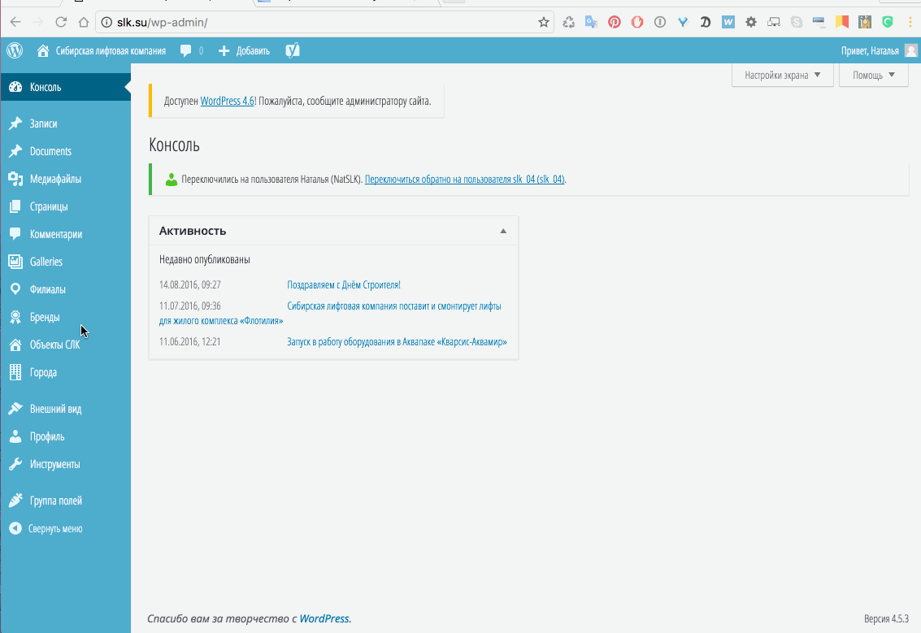Click the slk.su/wp-admin/ address bar
921x633 pixels.
pos(324,22)
